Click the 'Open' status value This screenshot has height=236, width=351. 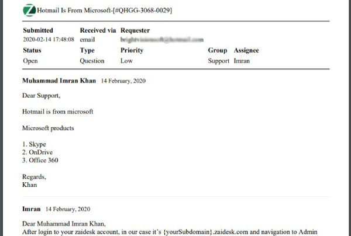coord(30,61)
